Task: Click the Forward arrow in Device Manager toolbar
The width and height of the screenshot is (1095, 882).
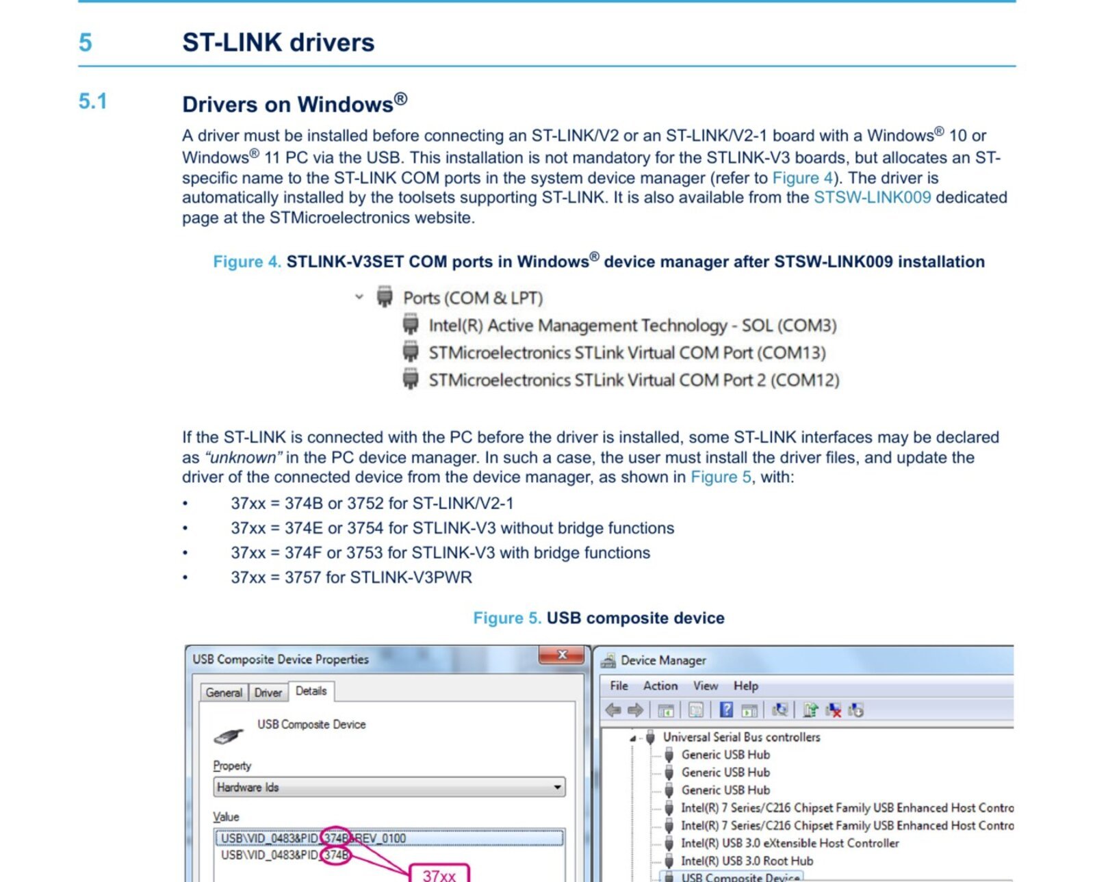Action: coord(636,710)
